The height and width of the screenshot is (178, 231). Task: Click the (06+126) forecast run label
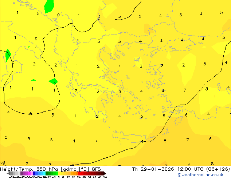[x=218, y=169]
